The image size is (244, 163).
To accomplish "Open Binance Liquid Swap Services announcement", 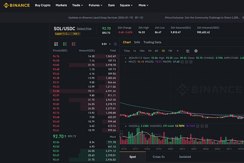I will (106, 18).
